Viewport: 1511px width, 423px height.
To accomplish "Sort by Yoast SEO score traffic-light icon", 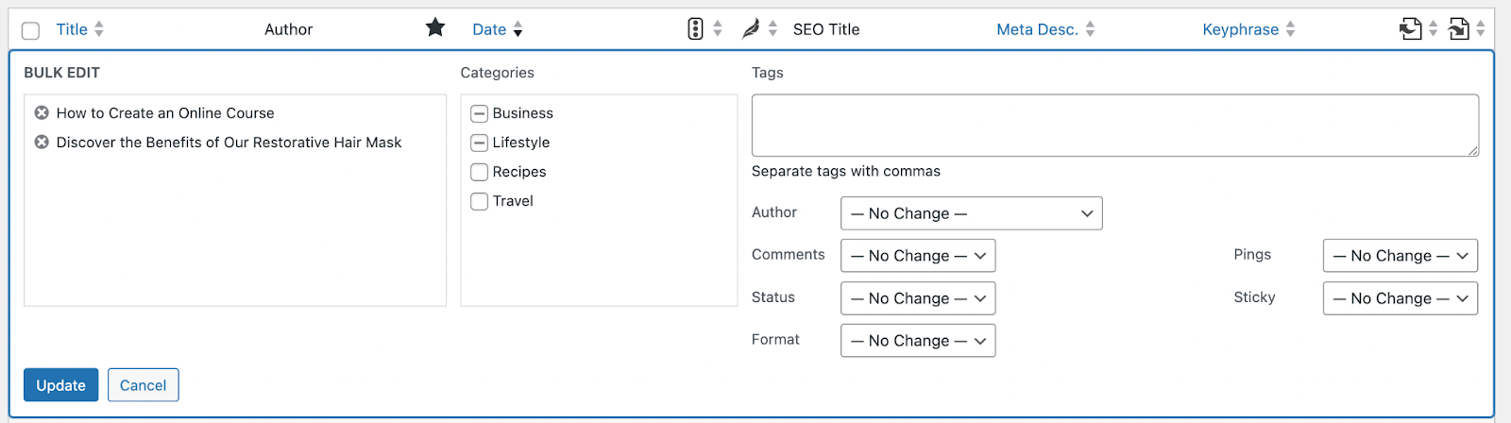I will pyautogui.click(x=696, y=29).
